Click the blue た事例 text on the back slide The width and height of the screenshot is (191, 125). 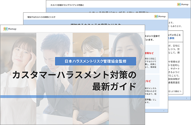(171, 38)
